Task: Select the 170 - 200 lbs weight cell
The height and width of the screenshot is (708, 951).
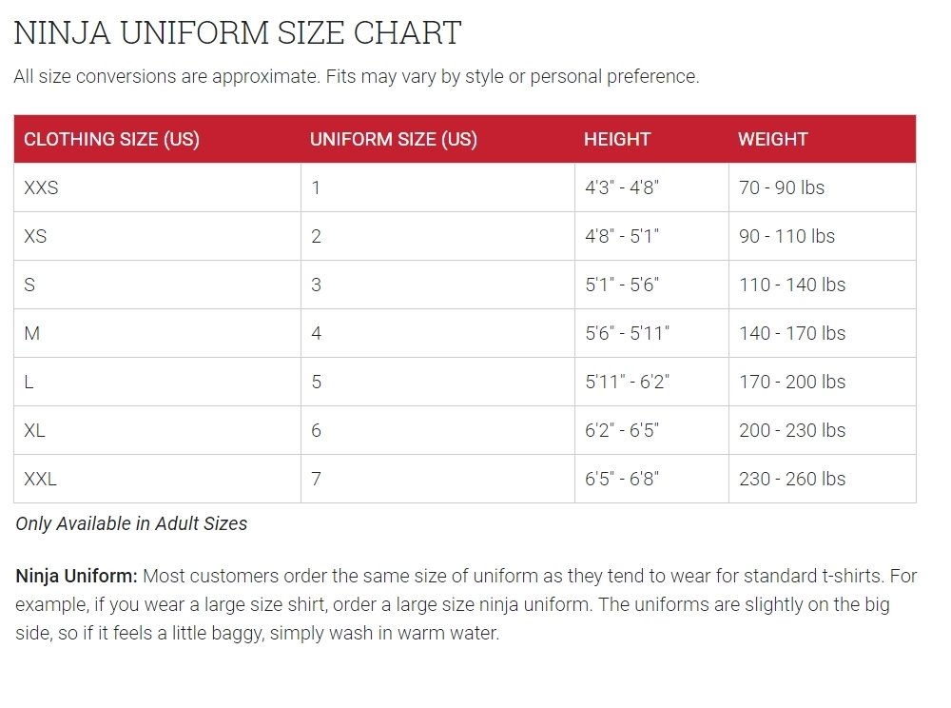Action: 791,382
